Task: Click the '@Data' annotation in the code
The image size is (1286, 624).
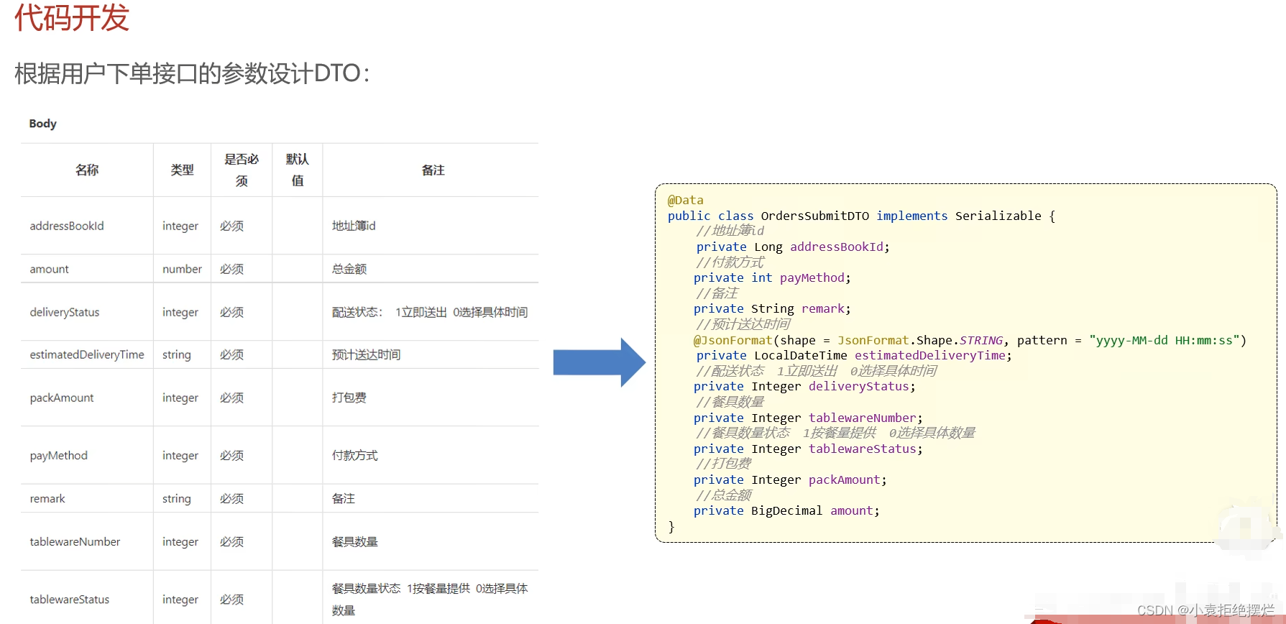Action: [x=685, y=200]
